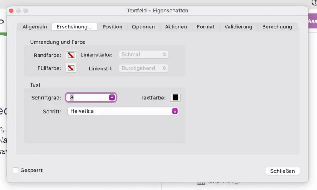
Task: Open the black Textfarbe swatch
Action: (175, 98)
